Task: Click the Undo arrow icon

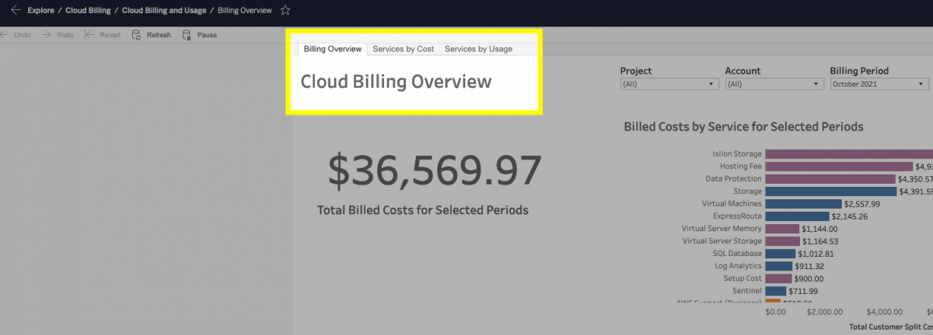Action: [x=6, y=35]
